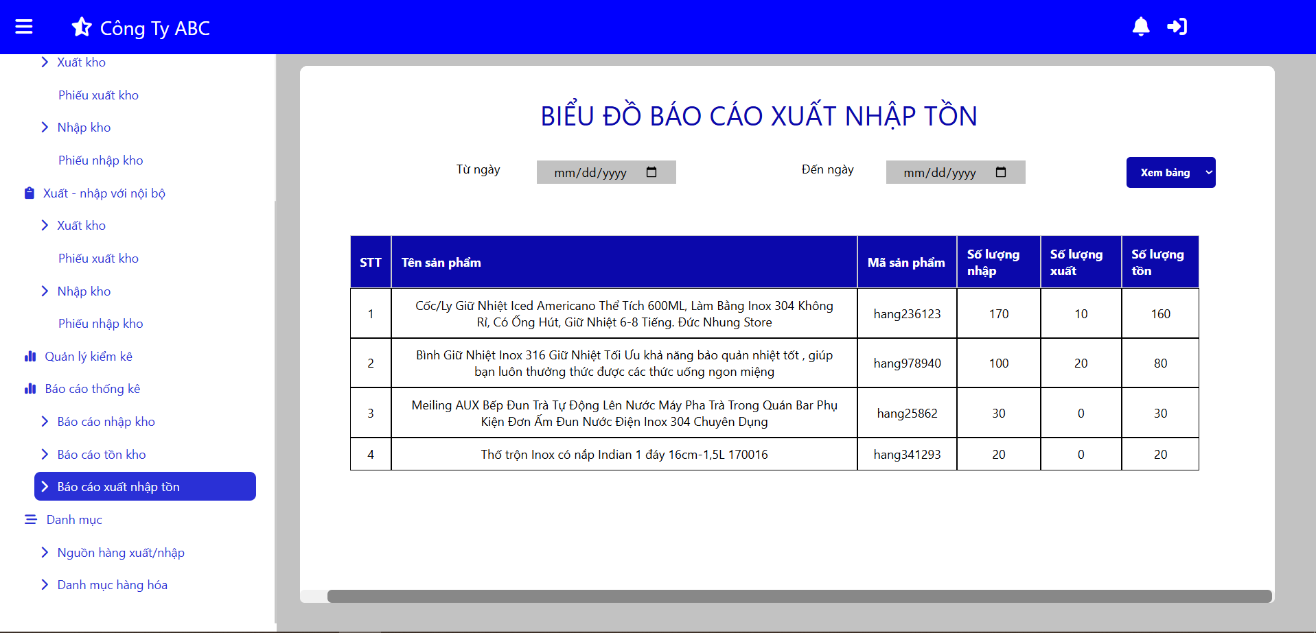Viewport: 1316px width, 633px height.
Task: Open calendar picker for Đến ngày
Action: [x=1001, y=172]
